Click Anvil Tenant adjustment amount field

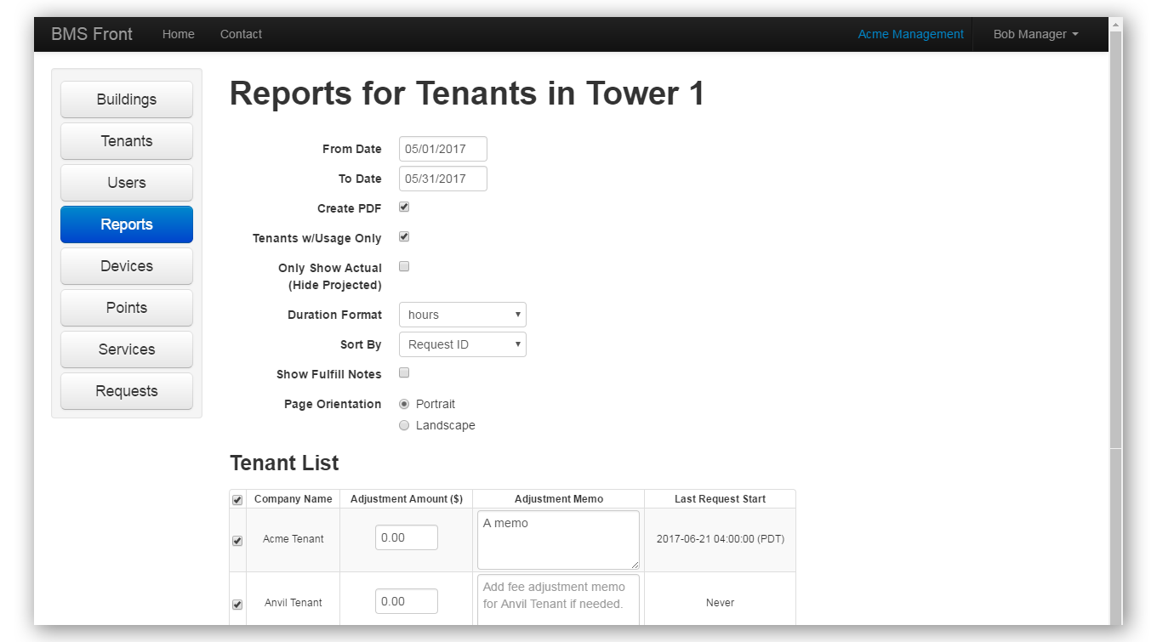(x=407, y=601)
